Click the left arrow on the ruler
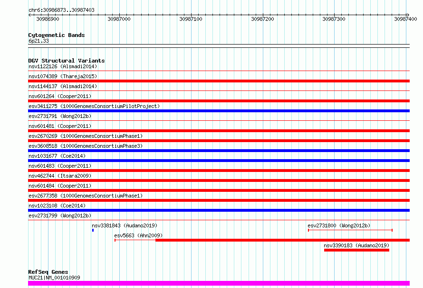 pyautogui.click(x=30, y=15)
